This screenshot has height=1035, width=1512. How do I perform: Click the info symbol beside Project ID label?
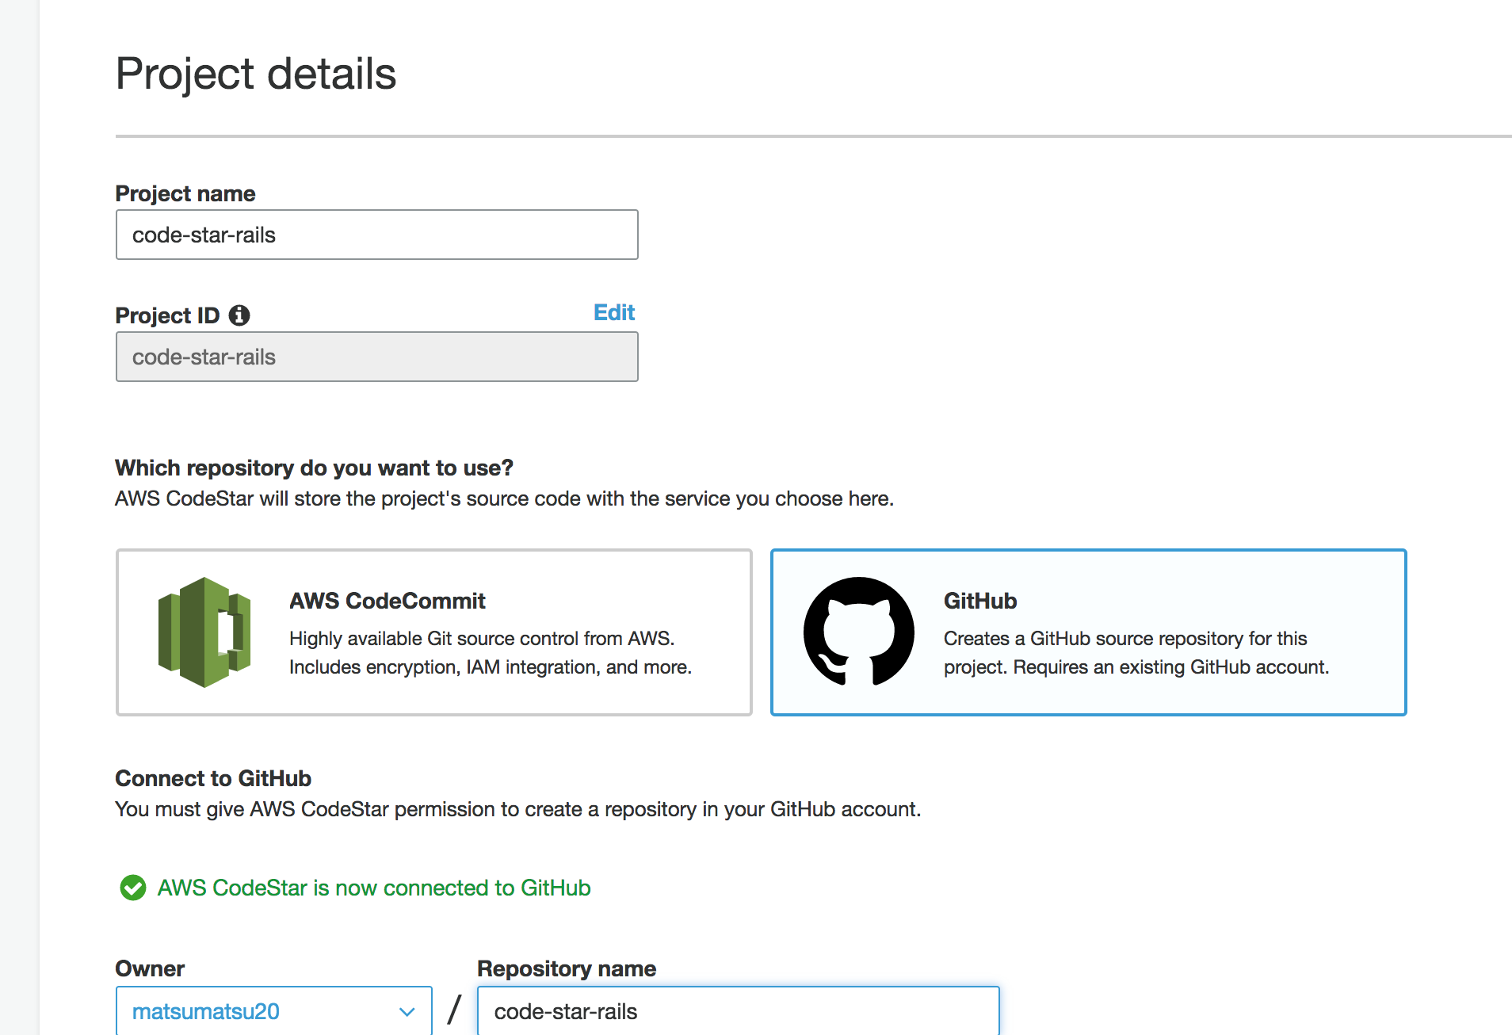pyautogui.click(x=240, y=315)
